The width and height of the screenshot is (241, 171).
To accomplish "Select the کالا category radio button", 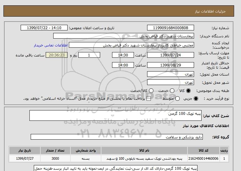I will pyautogui.click(x=188, y=91).
